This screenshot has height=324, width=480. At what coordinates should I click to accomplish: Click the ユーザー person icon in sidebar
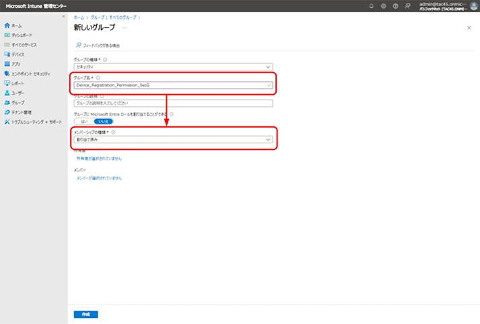(x=7, y=93)
